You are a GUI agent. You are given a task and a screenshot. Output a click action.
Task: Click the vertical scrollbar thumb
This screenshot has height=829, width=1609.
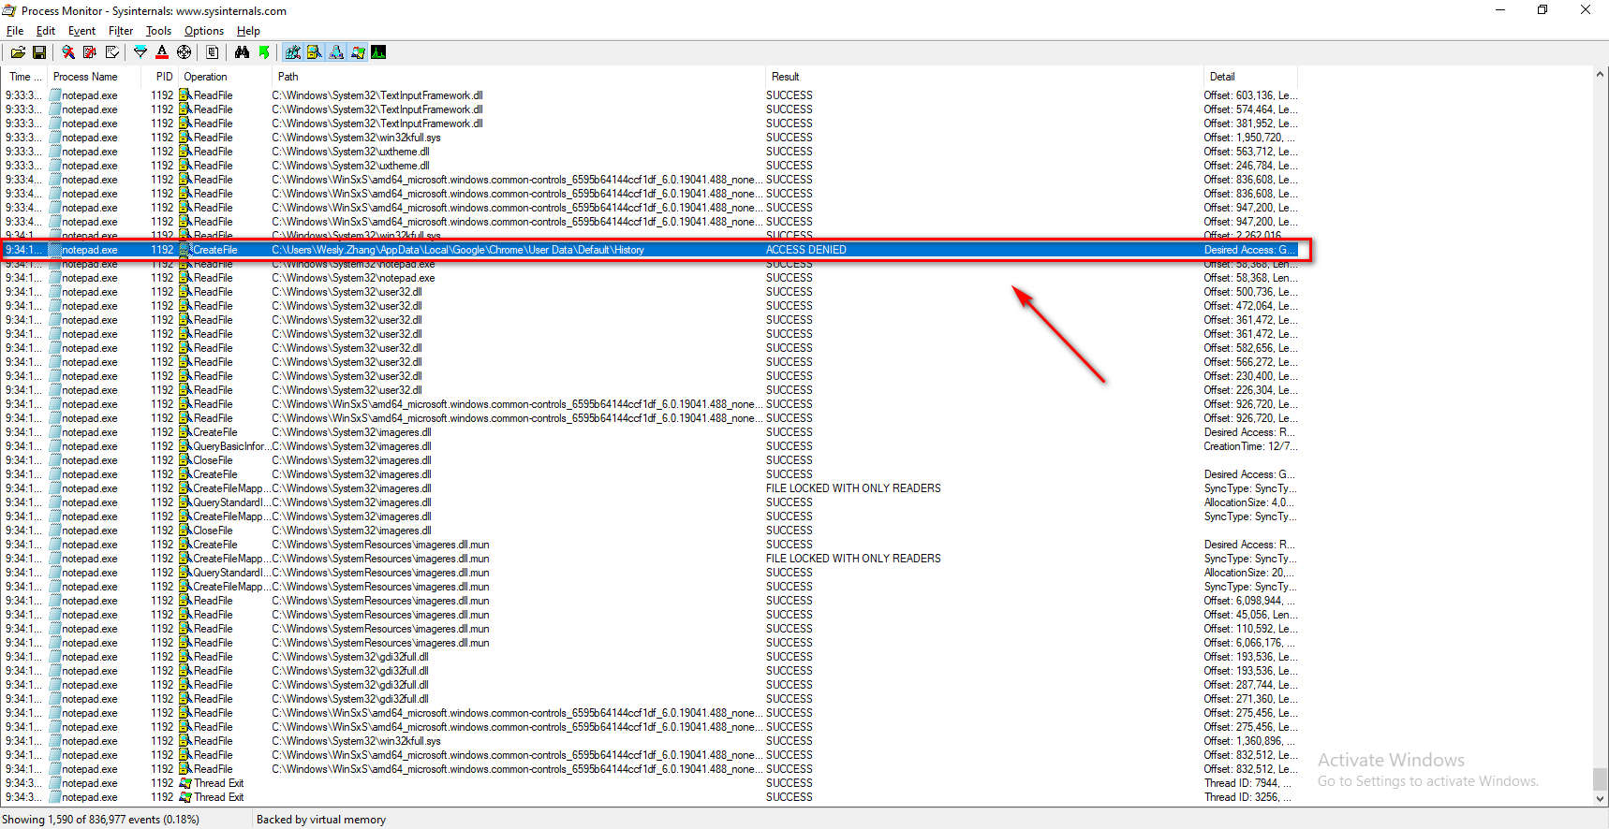pos(1600,778)
